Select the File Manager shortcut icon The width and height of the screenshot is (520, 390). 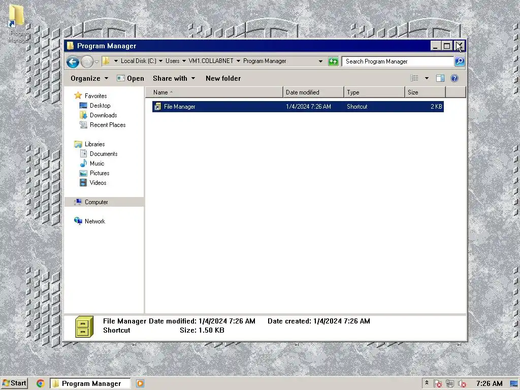(x=158, y=107)
